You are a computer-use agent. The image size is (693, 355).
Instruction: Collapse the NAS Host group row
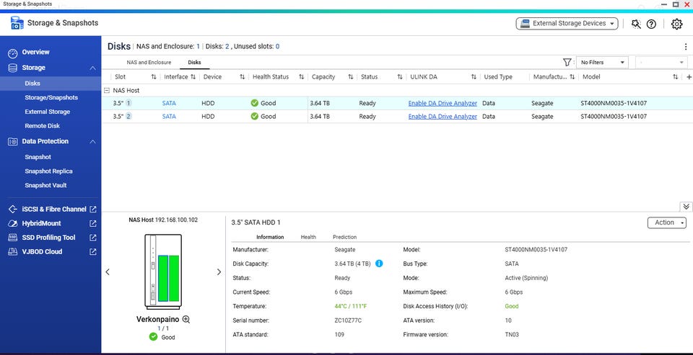107,91
